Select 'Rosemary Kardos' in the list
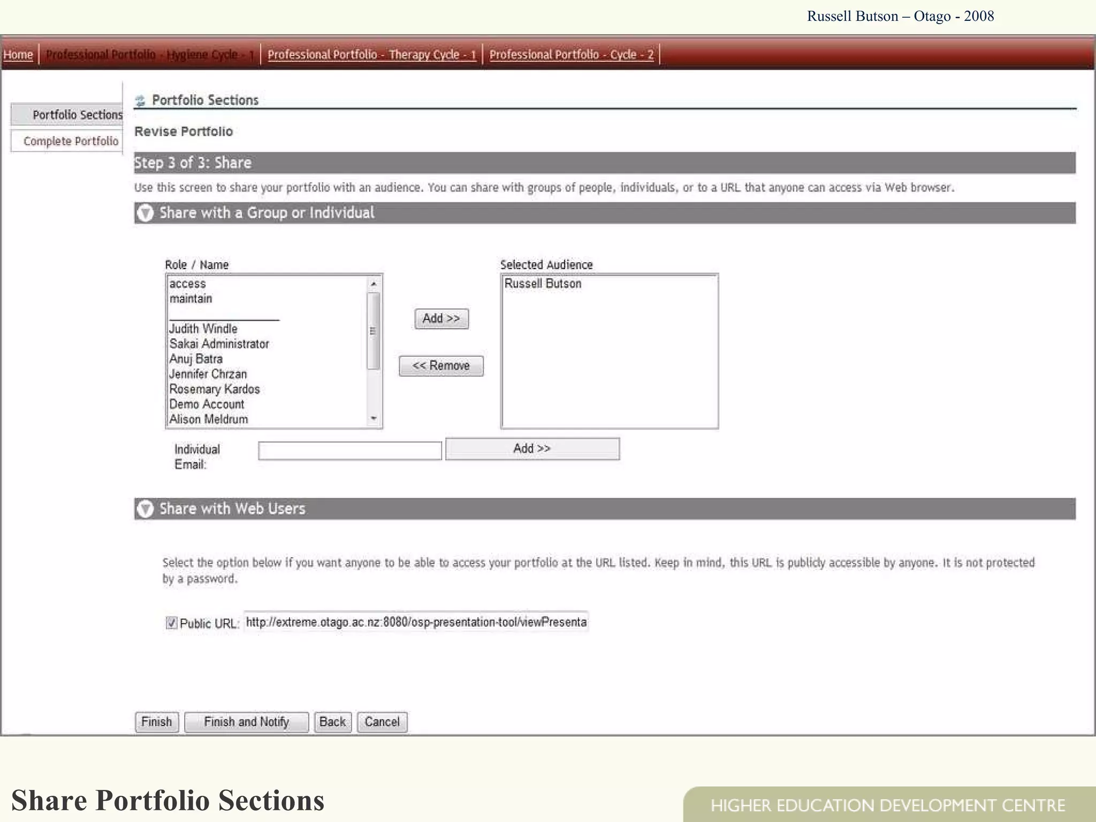Image resolution: width=1096 pixels, height=822 pixels. [x=215, y=389]
